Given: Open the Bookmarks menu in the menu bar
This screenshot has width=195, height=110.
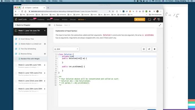Looking at the screenshot, I should coord(36,1).
